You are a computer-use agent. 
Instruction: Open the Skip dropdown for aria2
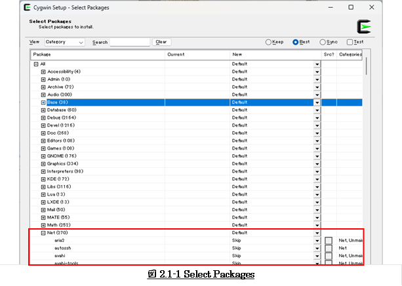[317, 241]
